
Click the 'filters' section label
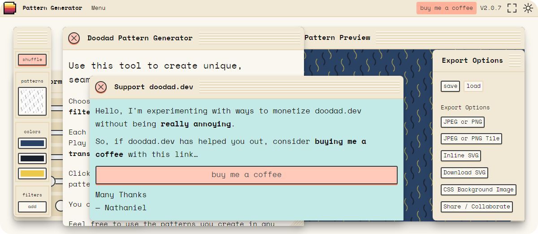tap(32, 195)
